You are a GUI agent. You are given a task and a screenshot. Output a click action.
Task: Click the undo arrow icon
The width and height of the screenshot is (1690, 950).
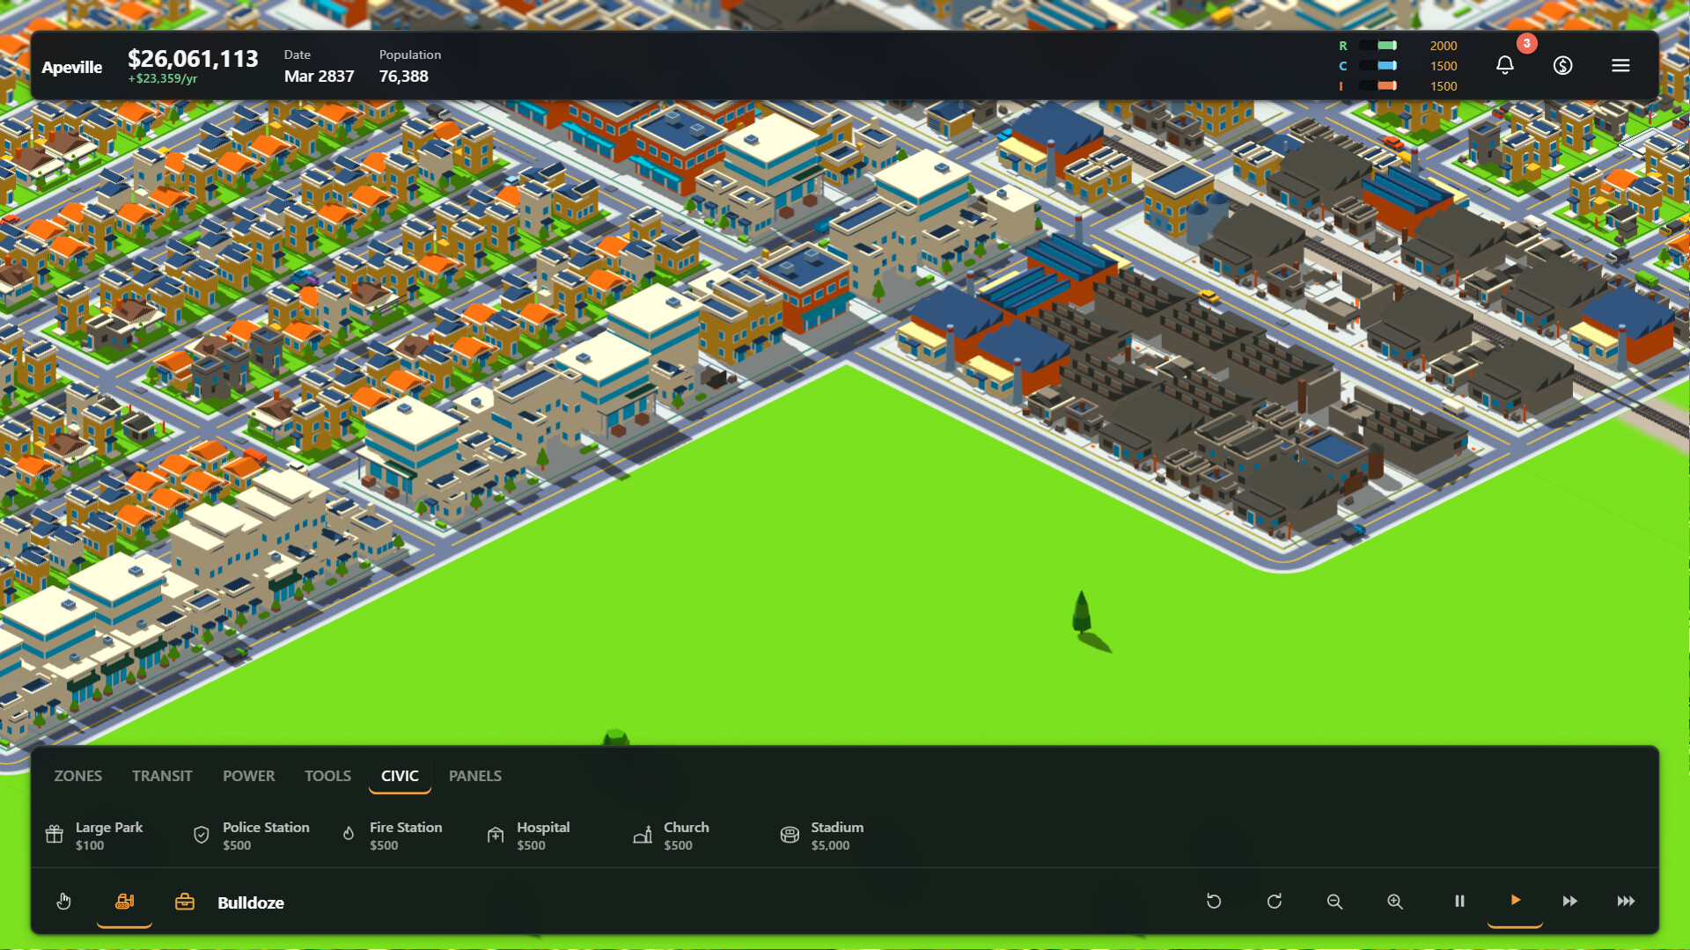coord(1214,901)
